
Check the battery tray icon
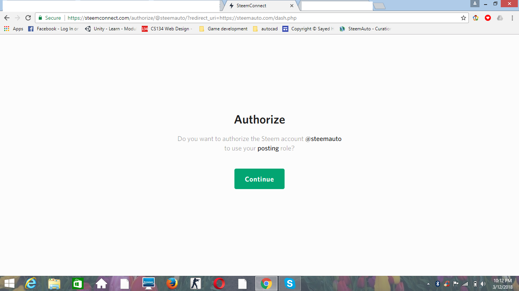[x=475, y=284]
